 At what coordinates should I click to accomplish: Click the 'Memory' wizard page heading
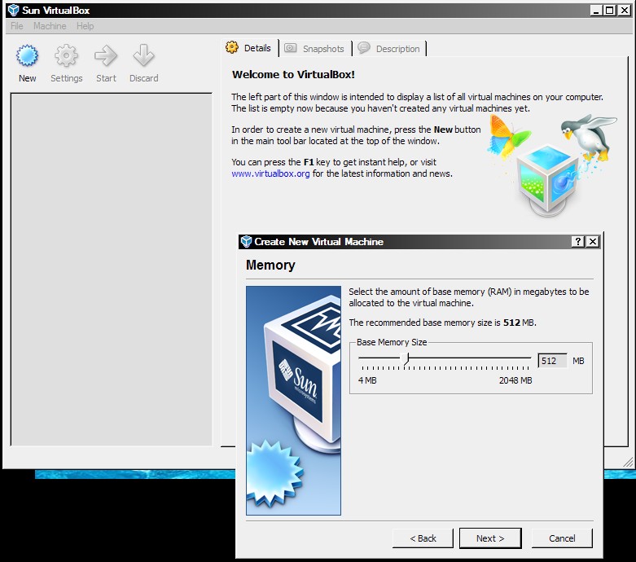click(270, 265)
